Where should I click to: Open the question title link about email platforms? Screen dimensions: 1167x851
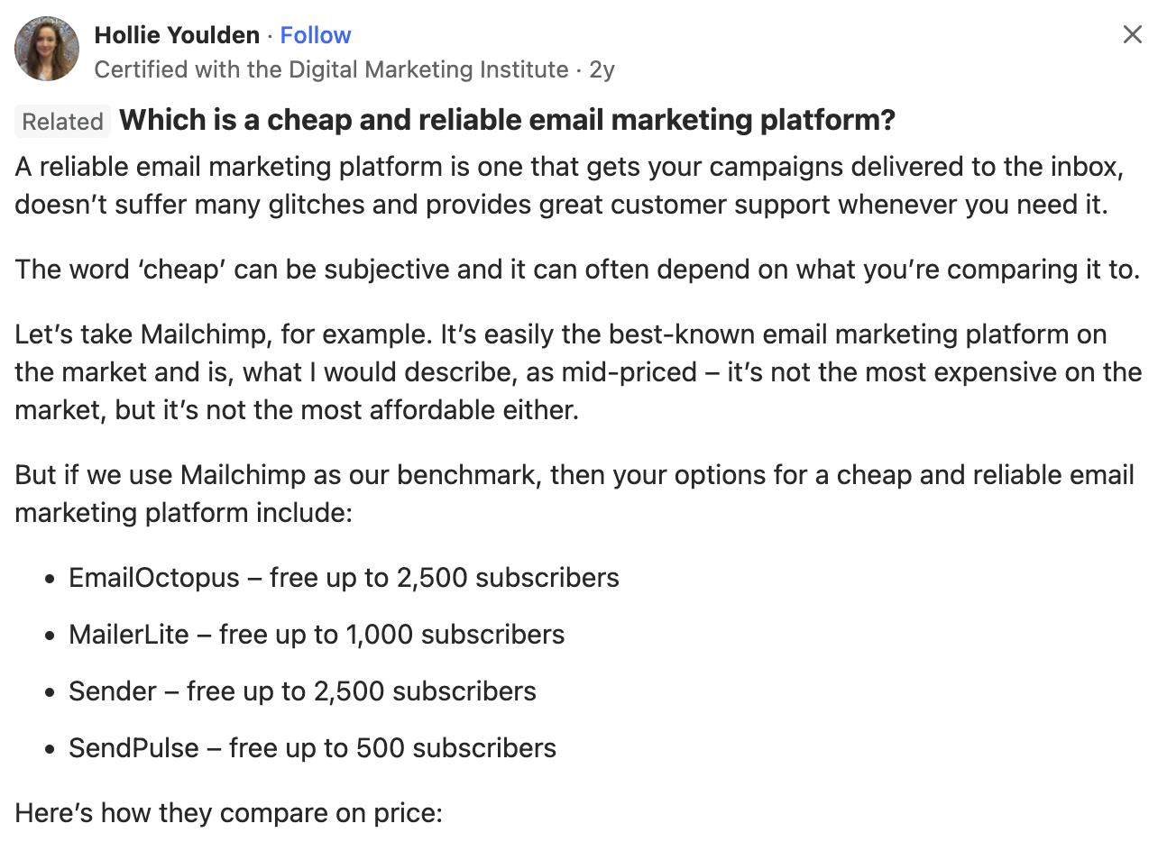click(x=507, y=119)
